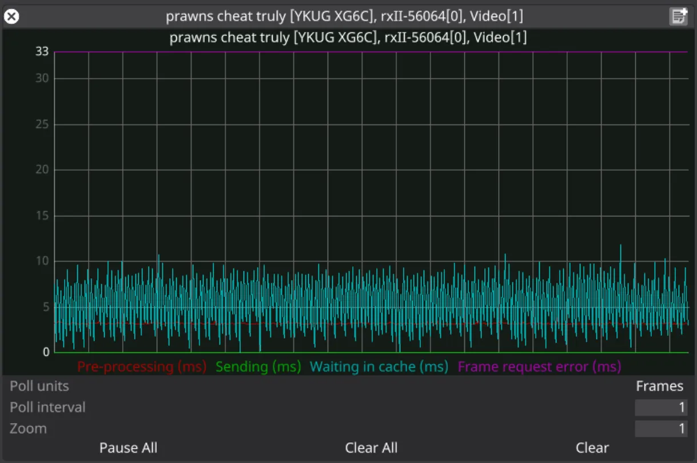Toggle the Pre-processing (ms) legend entry
Screen dimensions: 697x463
pos(141,367)
